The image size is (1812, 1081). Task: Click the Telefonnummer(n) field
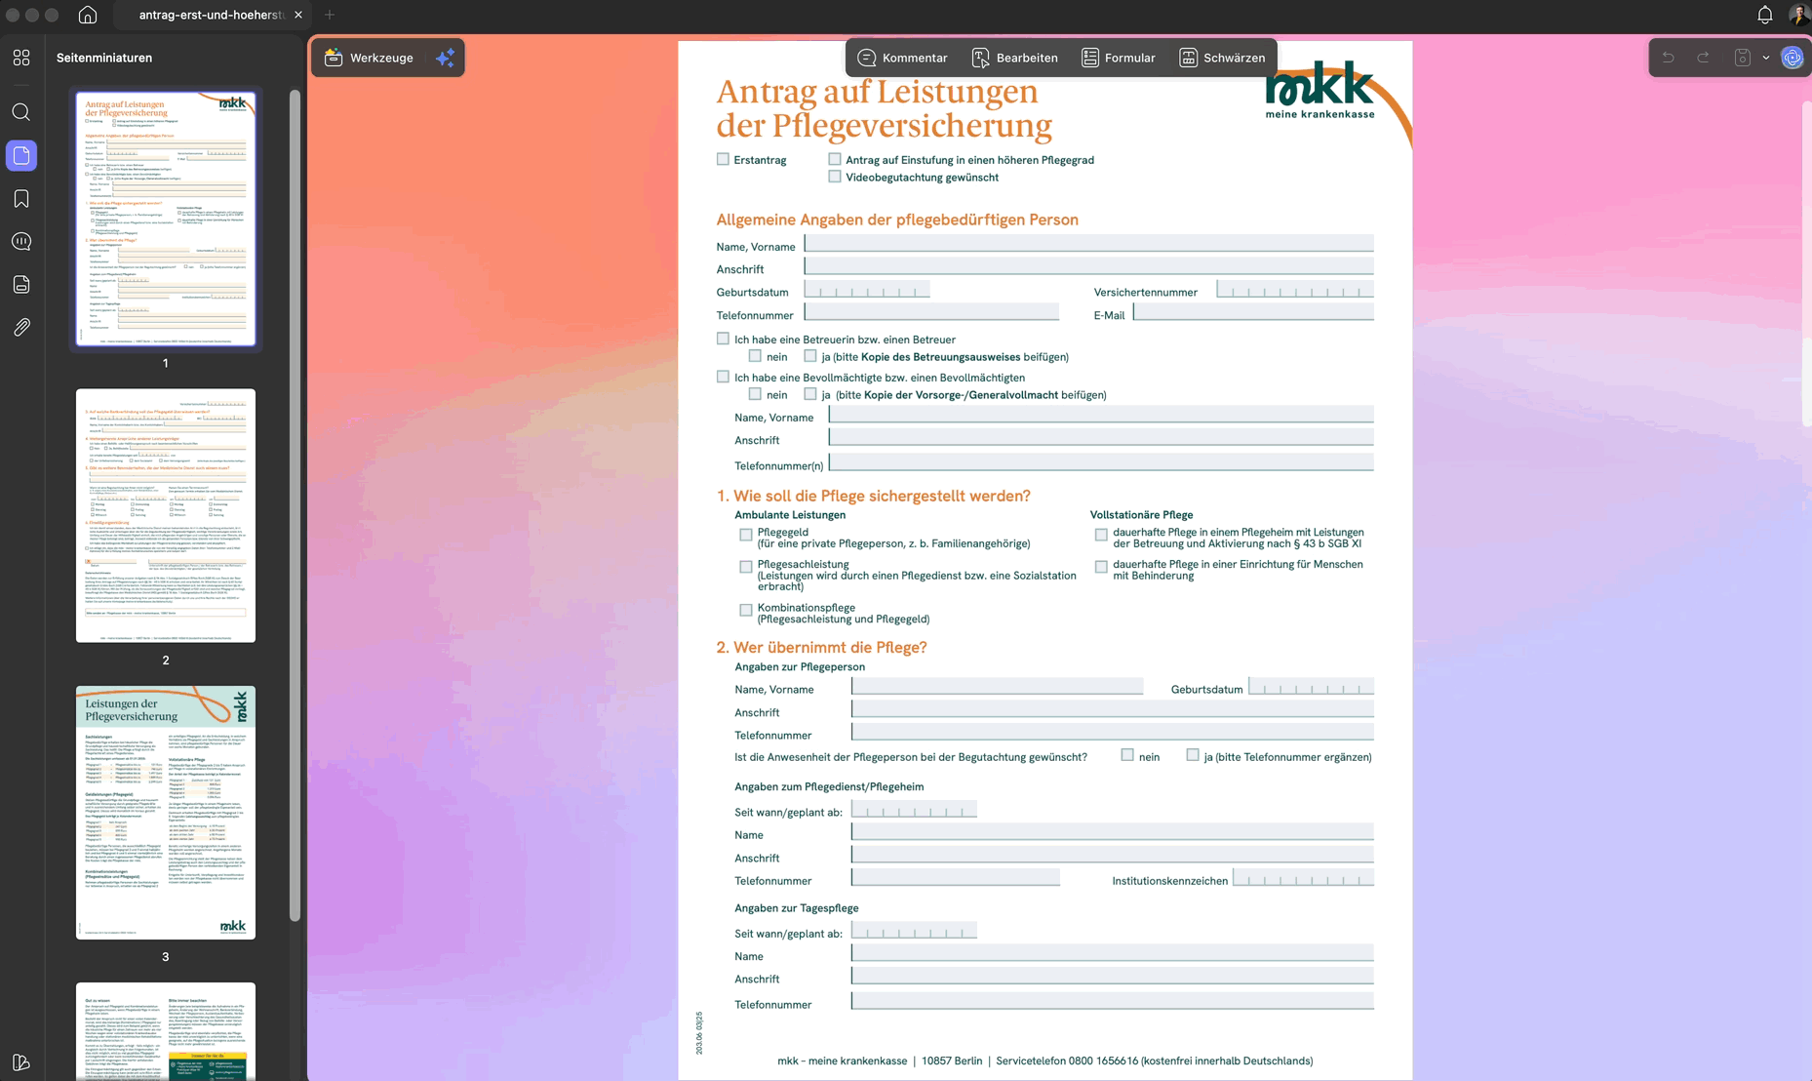click(x=1101, y=462)
